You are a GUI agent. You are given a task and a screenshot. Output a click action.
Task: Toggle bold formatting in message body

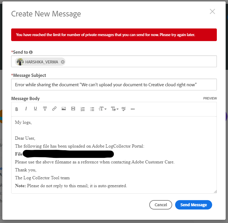click(17, 109)
